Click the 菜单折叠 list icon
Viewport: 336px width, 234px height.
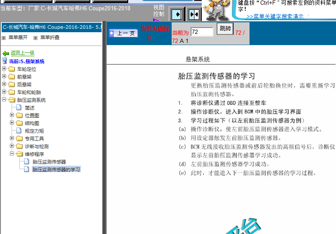(x=36, y=38)
